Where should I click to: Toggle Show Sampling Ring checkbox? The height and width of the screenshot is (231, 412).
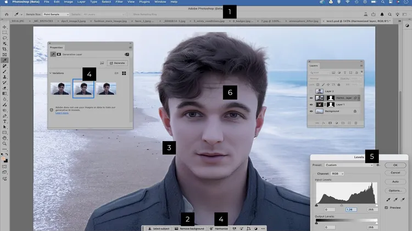(131, 14)
